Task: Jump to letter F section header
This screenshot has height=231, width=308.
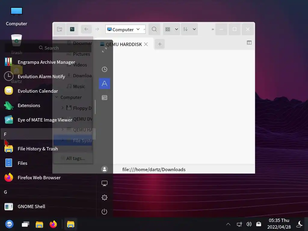Action: (x=48, y=134)
